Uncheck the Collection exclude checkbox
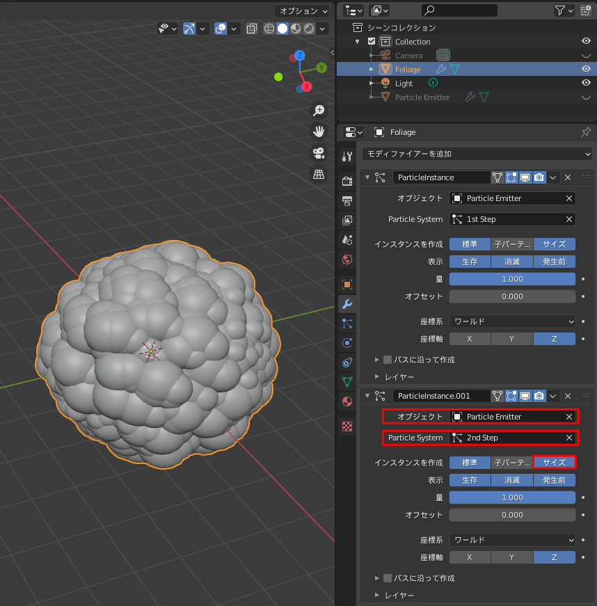 [x=372, y=41]
